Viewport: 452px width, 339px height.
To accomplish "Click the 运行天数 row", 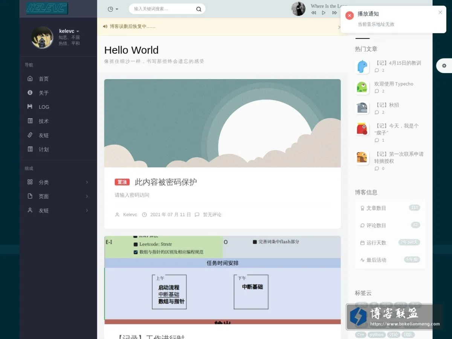I will coord(390,243).
